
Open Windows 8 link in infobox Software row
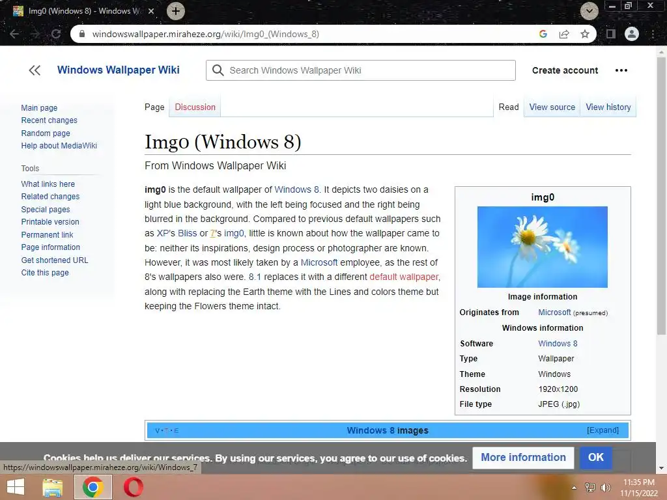[x=558, y=344]
